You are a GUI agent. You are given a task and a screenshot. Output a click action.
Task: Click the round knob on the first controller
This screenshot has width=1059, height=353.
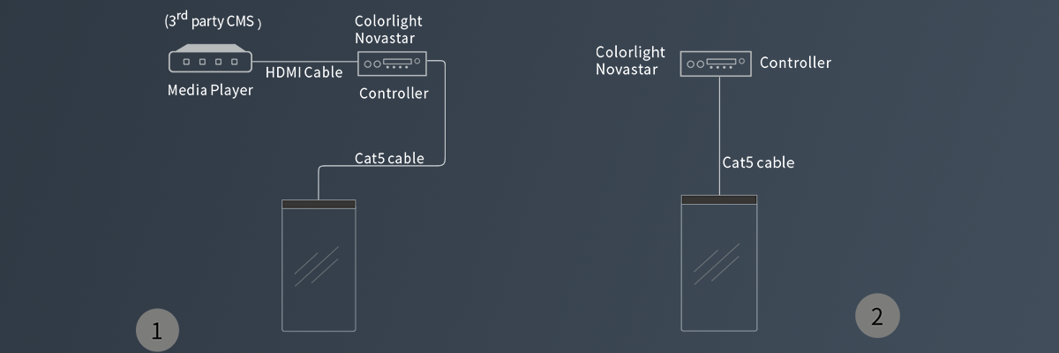tap(417, 62)
